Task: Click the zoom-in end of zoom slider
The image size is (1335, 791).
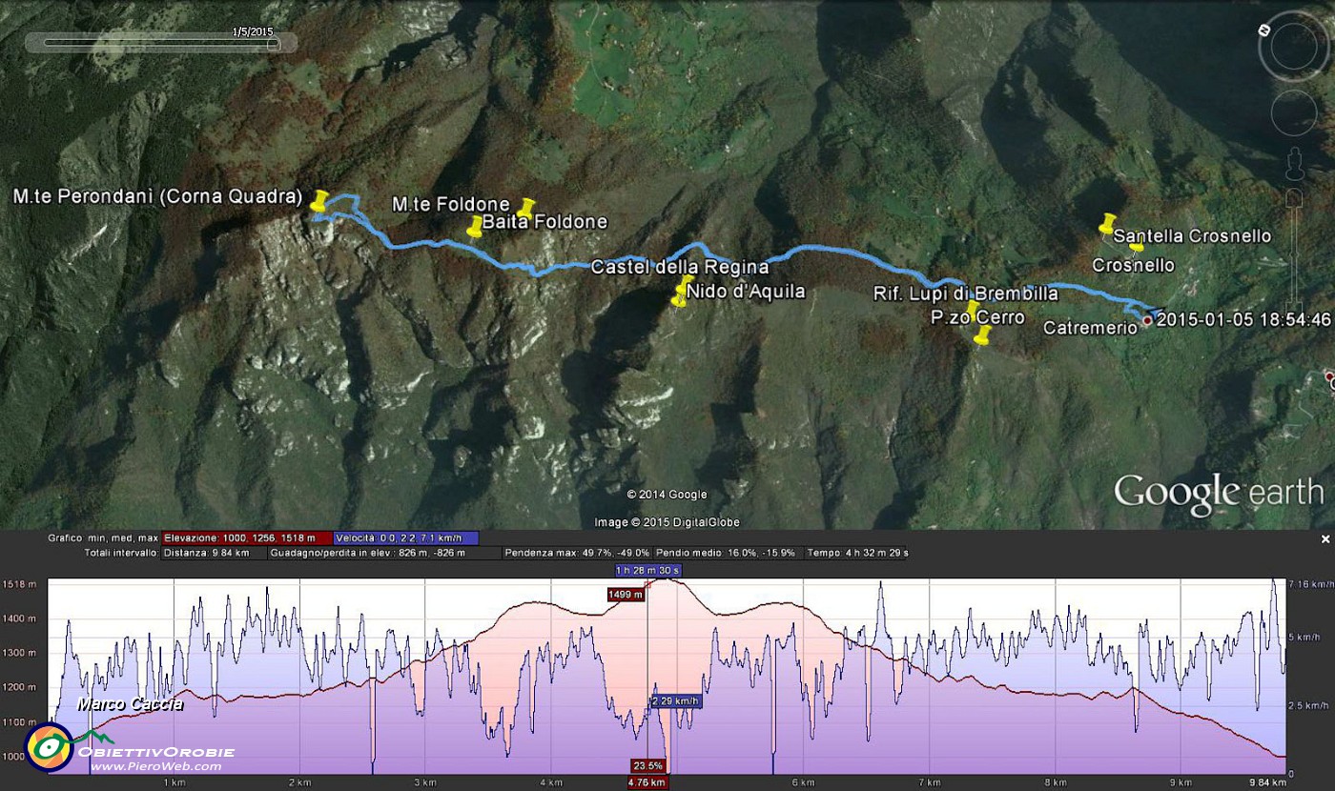Action: click(x=1294, y=199)
